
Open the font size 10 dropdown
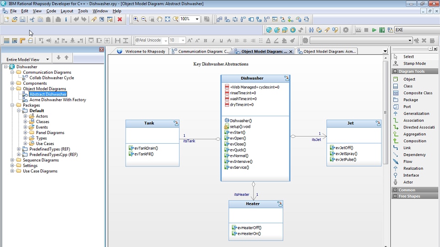pos(183,41)
